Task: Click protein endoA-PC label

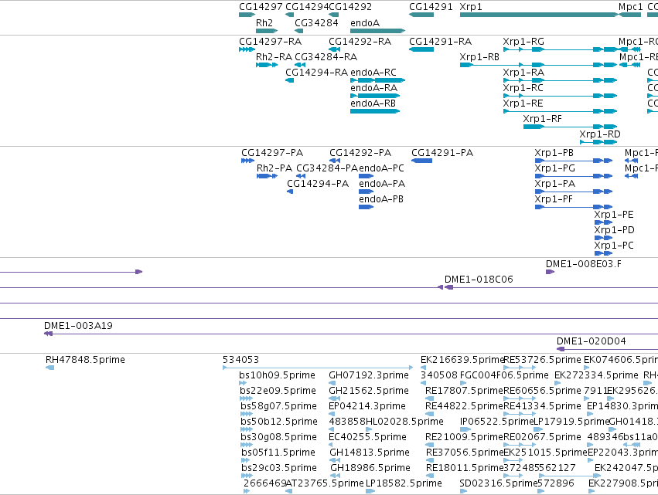Action: [x=381, y=168]
